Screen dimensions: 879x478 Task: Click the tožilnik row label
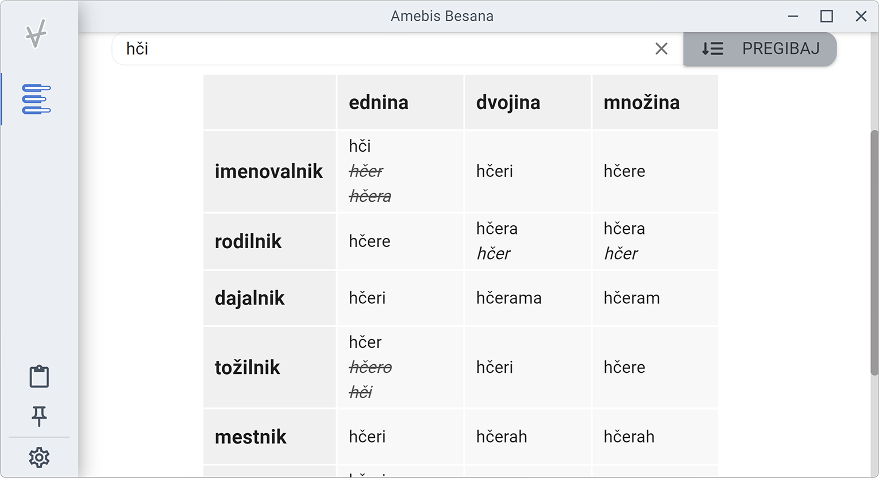pos(247,367)
